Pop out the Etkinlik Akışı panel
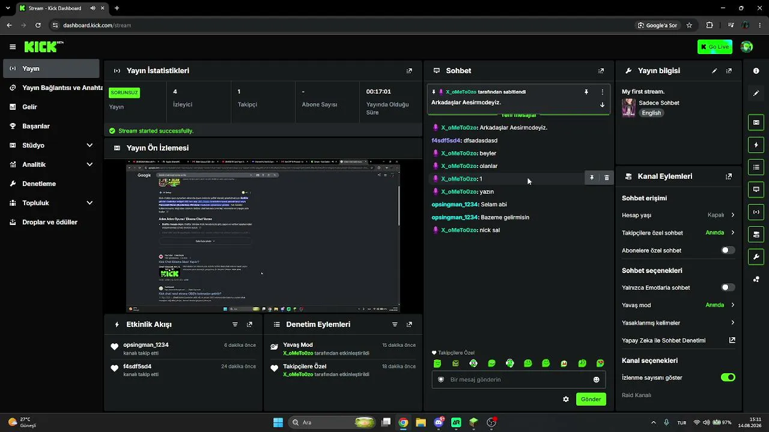The height and width of the screenshot is (432, 769). (x=249, y=325)
